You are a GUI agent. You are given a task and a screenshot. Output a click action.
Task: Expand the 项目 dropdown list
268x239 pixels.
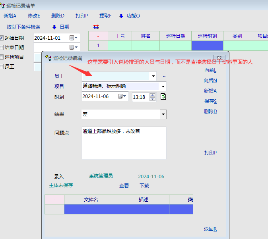point(163,86)
